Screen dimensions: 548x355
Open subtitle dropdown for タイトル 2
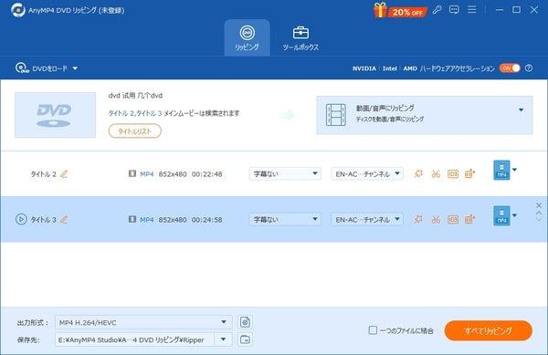point(285,173)
